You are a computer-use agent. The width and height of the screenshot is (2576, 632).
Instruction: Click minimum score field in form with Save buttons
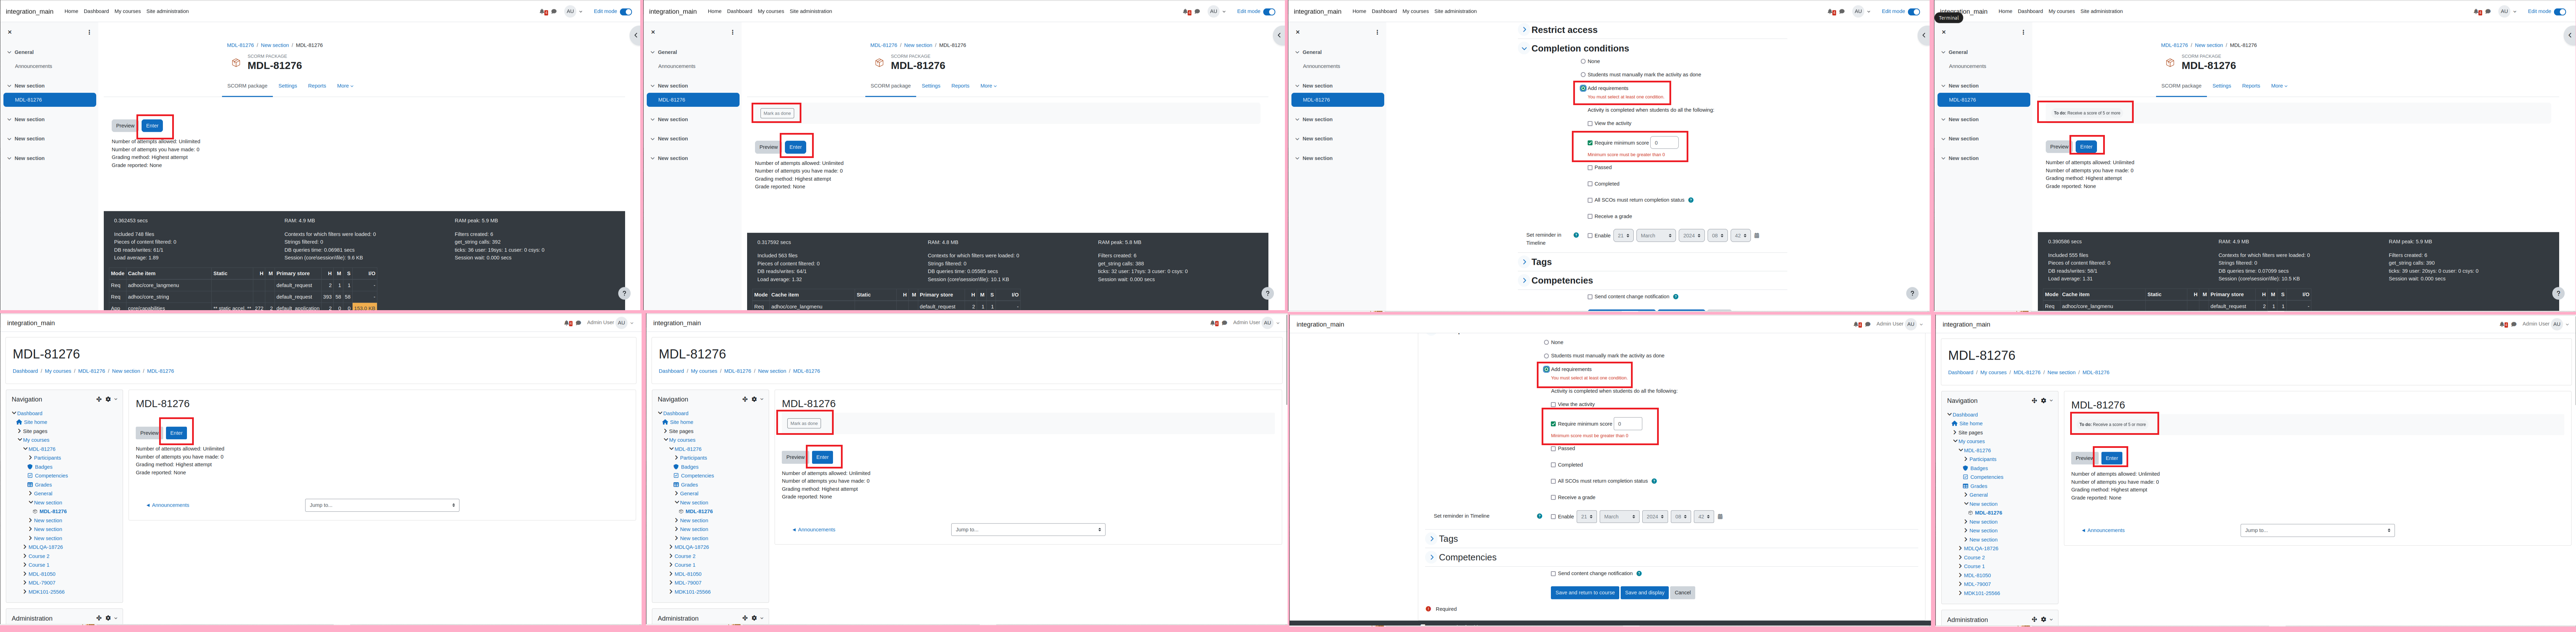tap(1628, 424)
